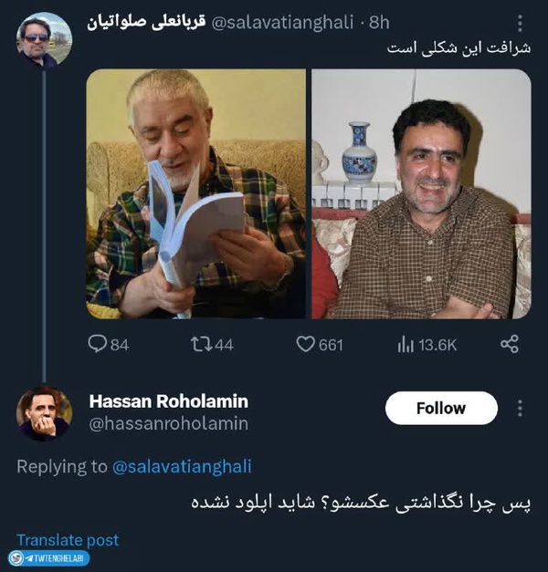Click the share icon on the post
This screenshot has height=572, width=548.
coord(510,344)
